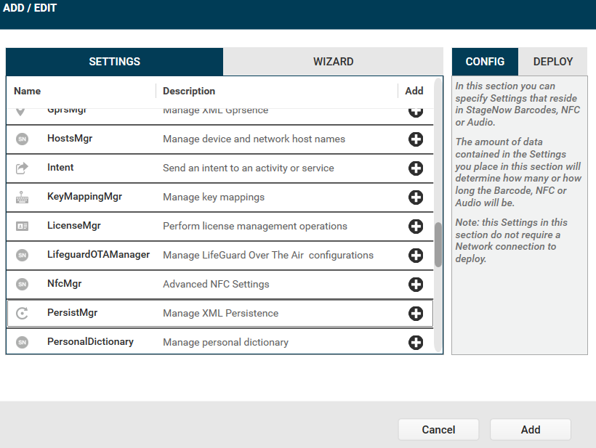Click plus icon for NfcMgr
Image resolution: width=596 pixels, height=448 pixels.
416,285
